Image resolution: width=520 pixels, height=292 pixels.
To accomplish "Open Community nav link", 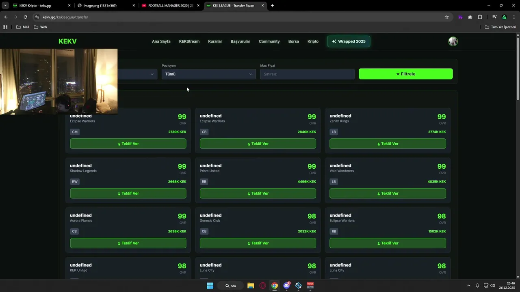I will tap(269, 41).
